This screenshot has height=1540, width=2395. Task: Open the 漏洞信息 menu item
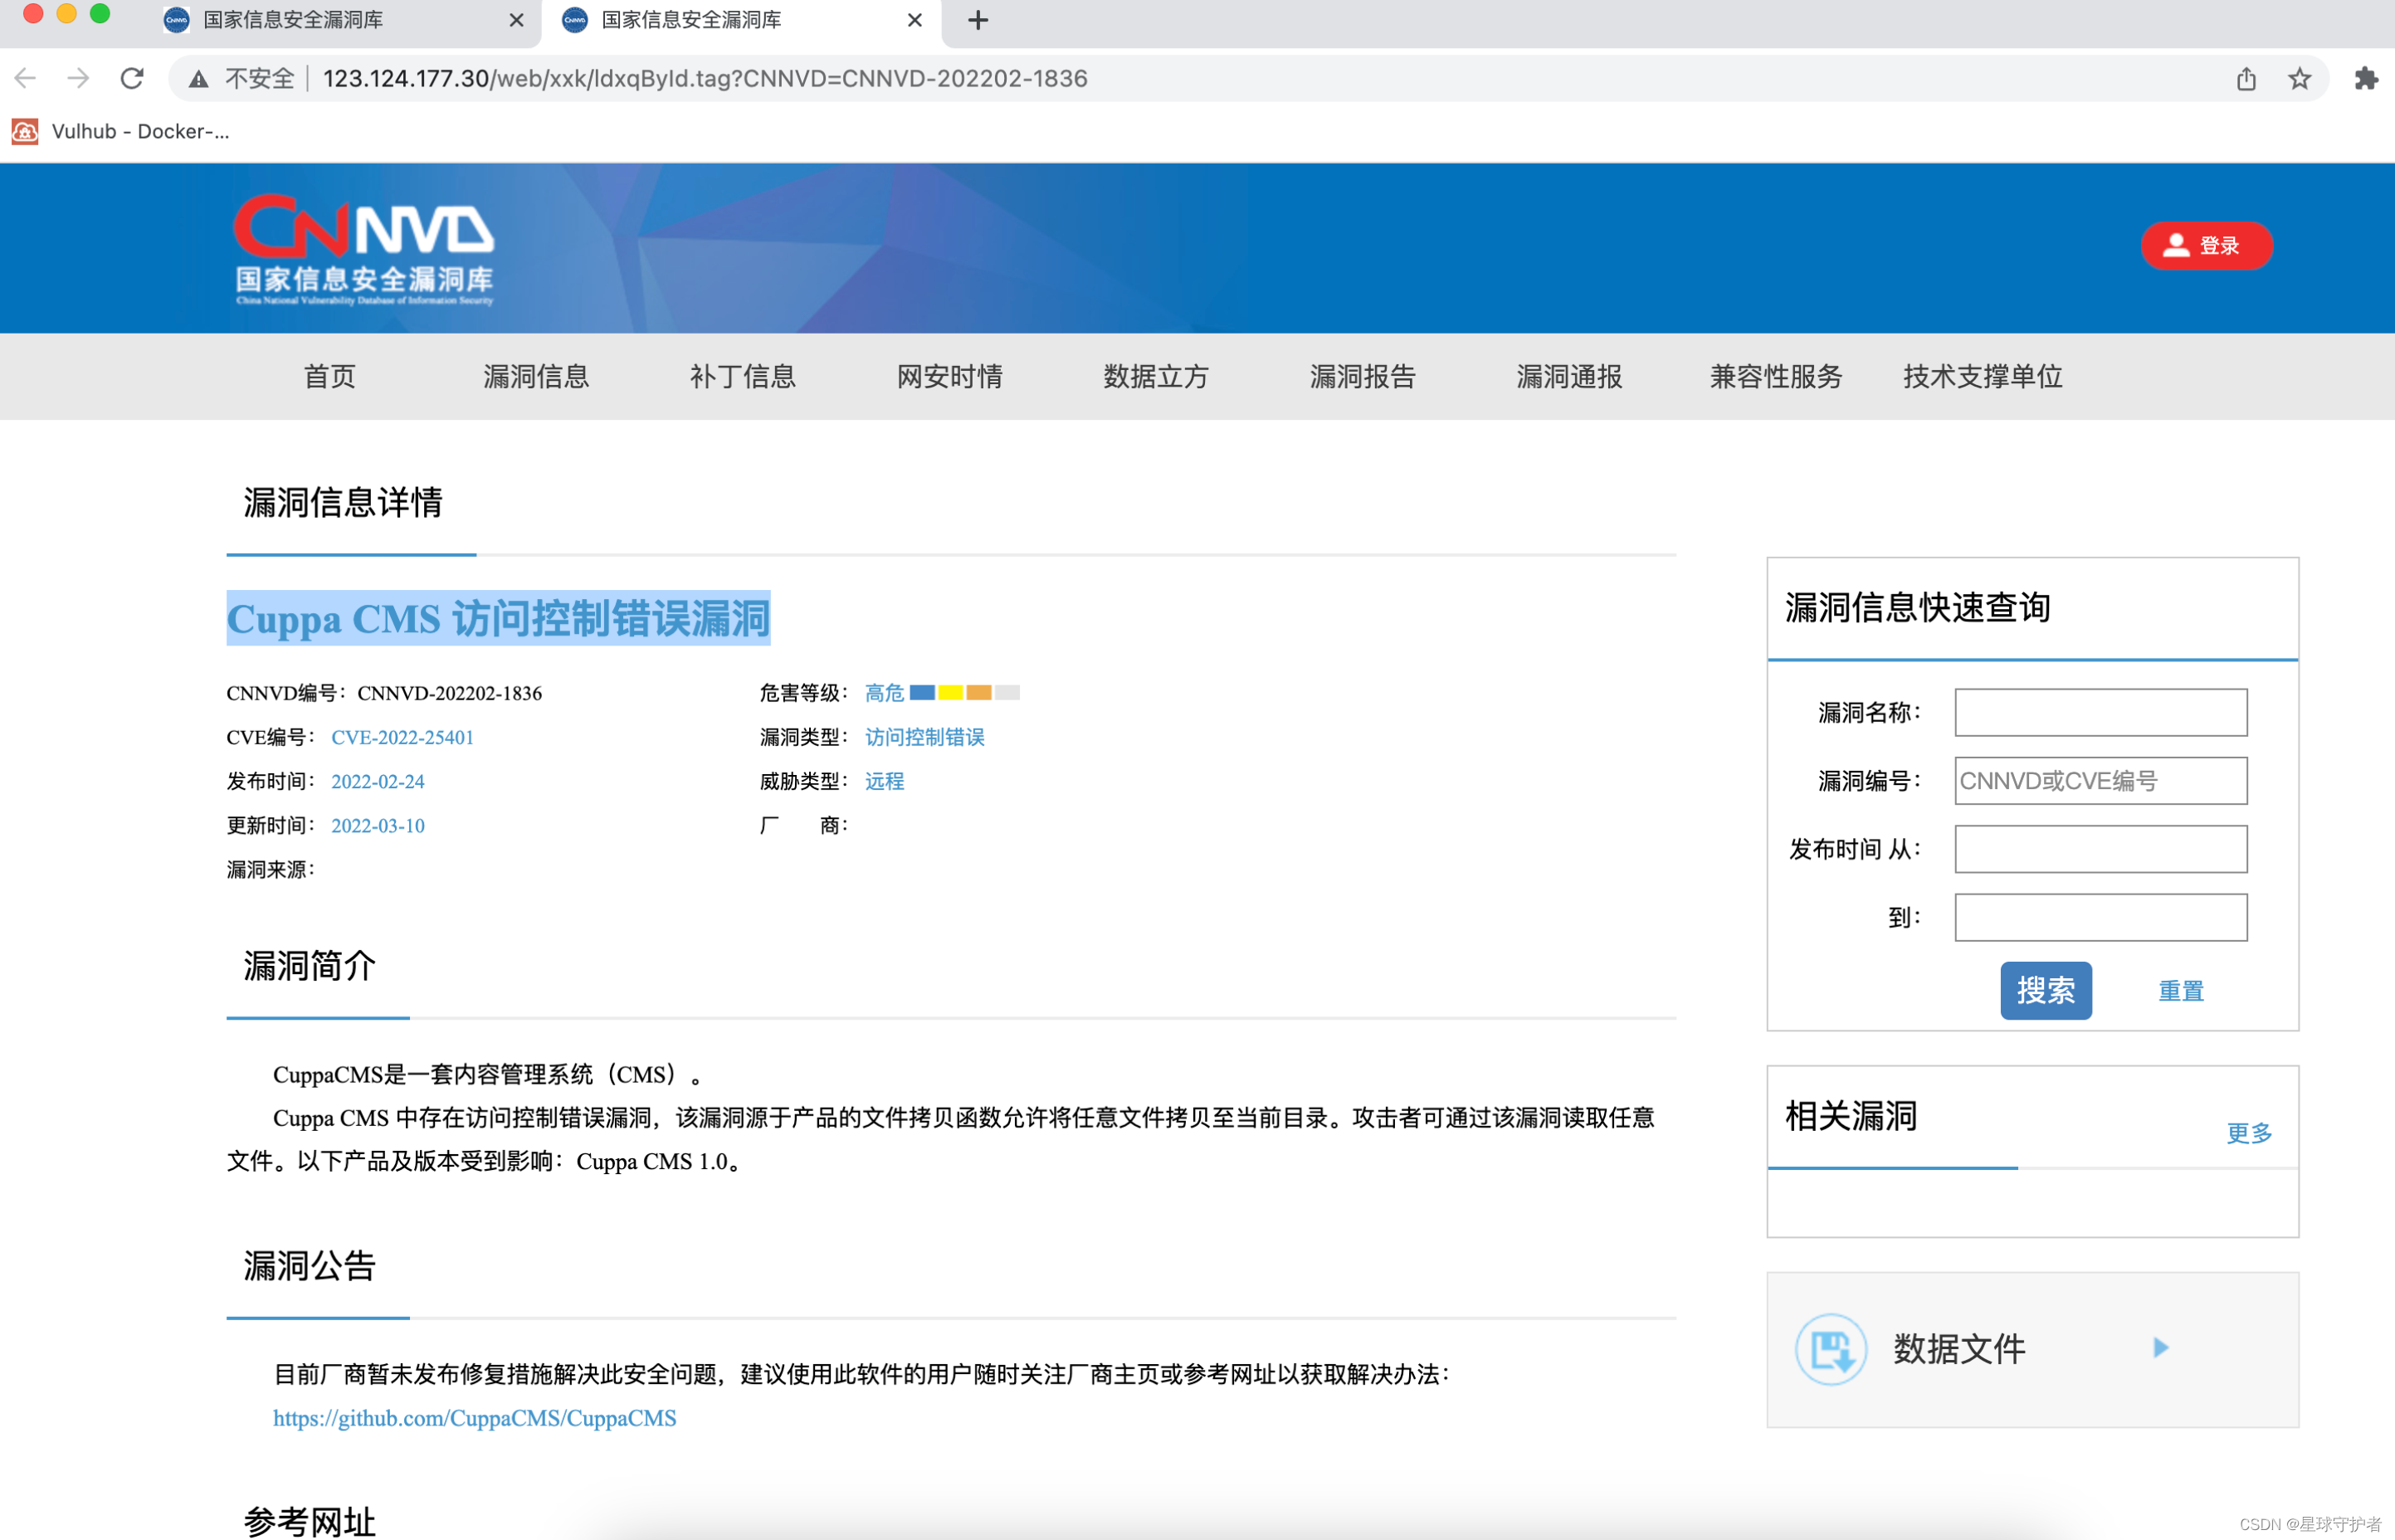536,377
